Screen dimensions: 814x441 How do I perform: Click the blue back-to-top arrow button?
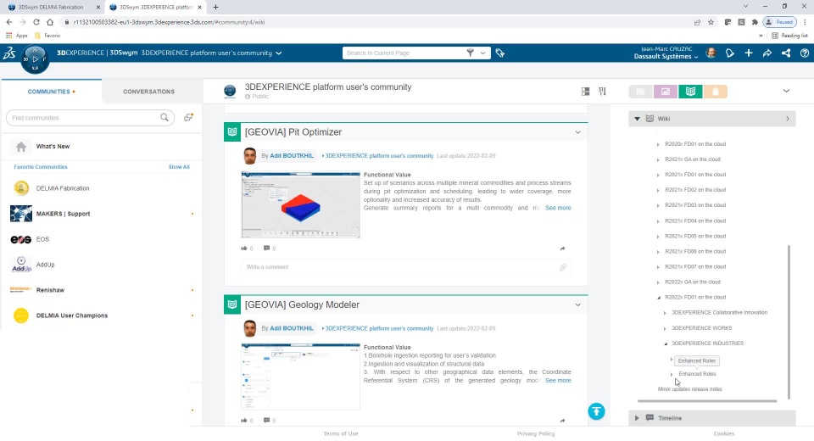coord(596,411)
